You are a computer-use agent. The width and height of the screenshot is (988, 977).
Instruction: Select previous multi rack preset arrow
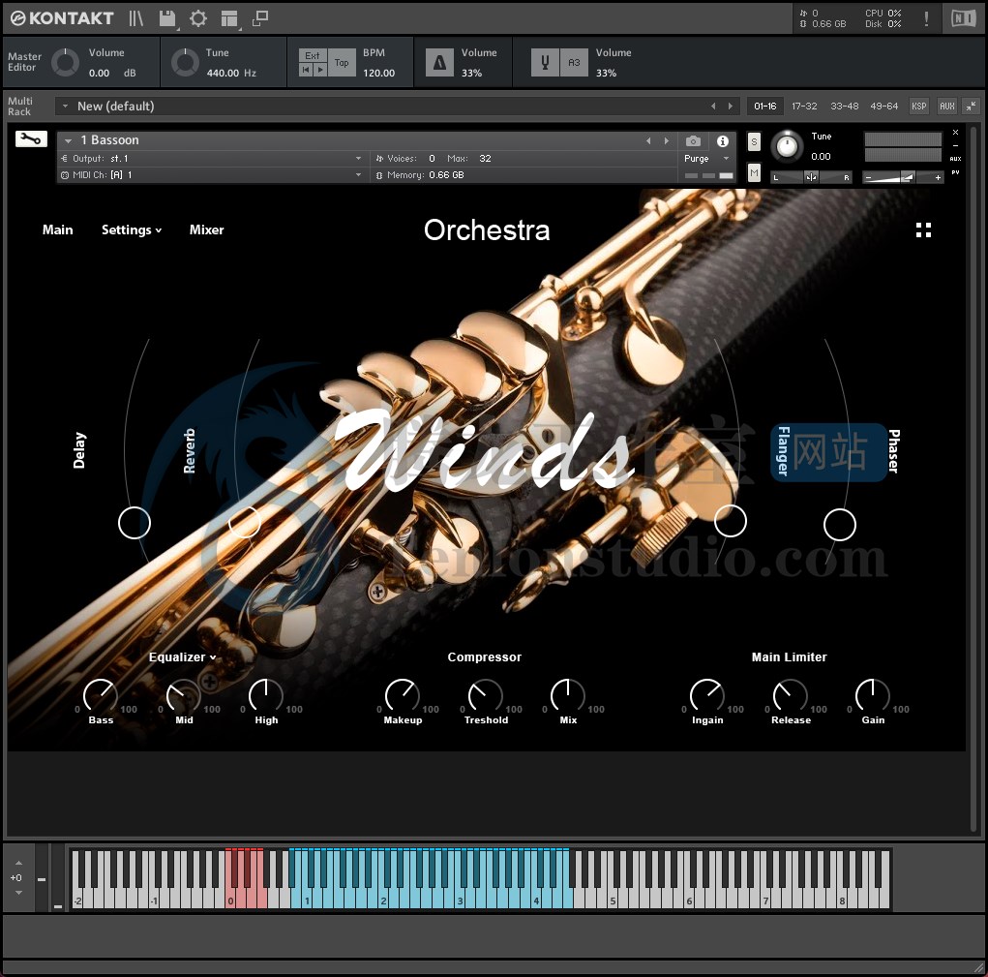point(713,106)
